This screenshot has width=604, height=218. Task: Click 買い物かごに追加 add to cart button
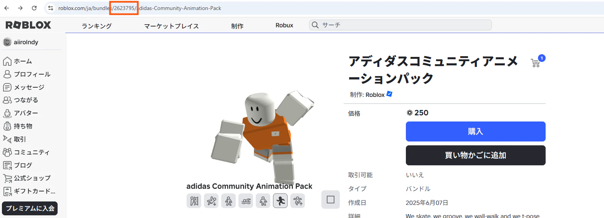475,155
